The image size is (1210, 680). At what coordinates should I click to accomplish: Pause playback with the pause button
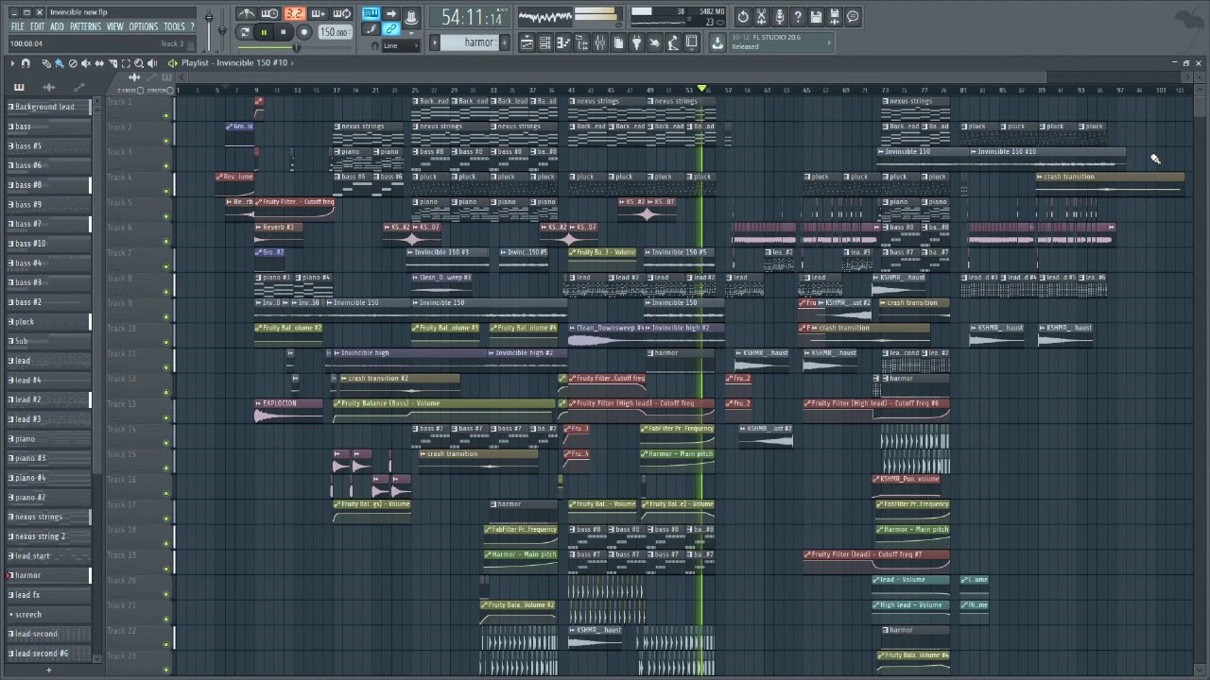(x=264, y=32)
